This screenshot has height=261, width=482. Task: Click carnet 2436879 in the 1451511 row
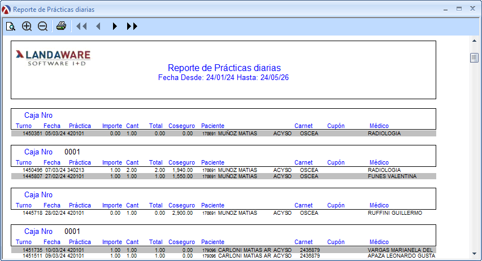(310, 256)
